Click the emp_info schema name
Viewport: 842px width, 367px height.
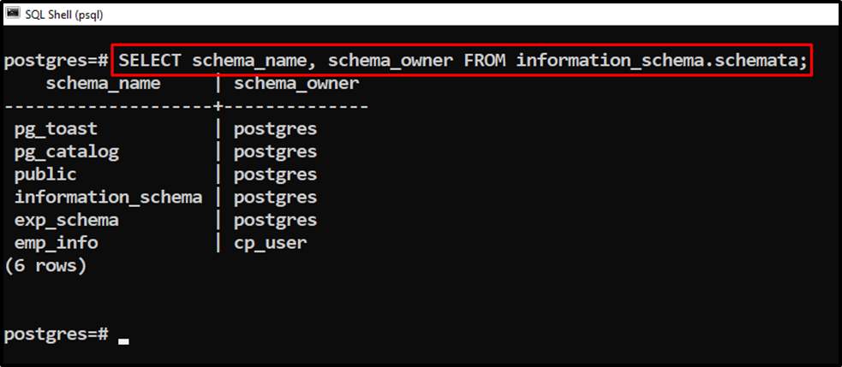[x=56, y=243]
